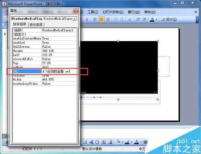Select the black media player video area
Screen dimensions: 201x154
click(x=119, y=67)
